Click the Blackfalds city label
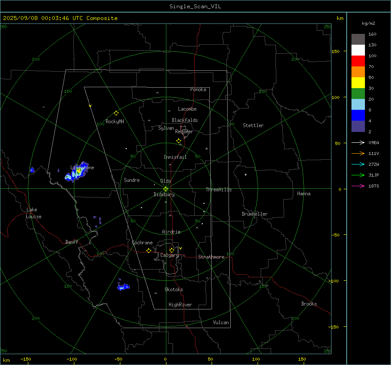Screen dimensions: 391x365 coord(185,120)
